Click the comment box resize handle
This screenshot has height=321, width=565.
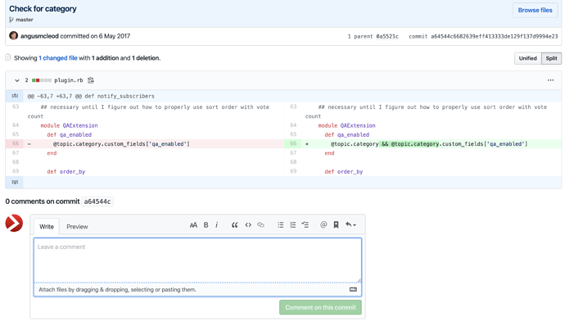tap(359, 280)
